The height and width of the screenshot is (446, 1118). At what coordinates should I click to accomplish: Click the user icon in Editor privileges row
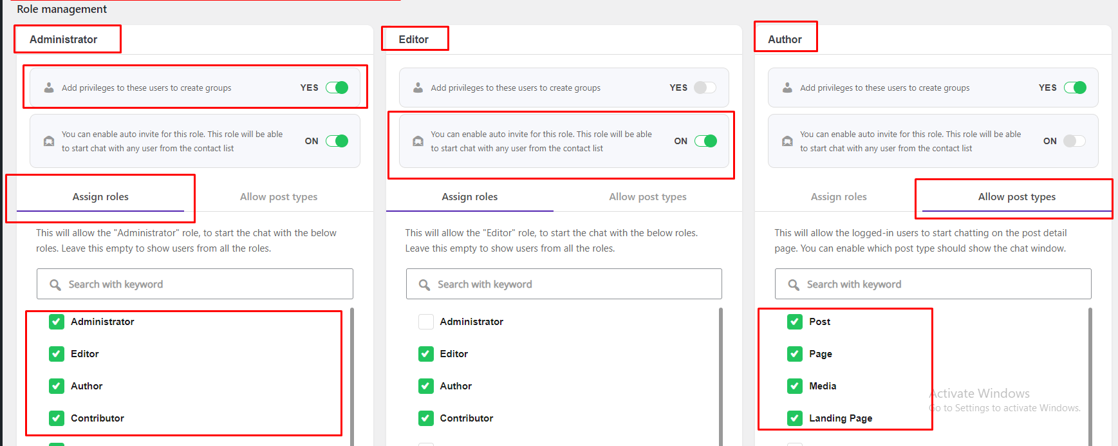(x=418, y=88)
